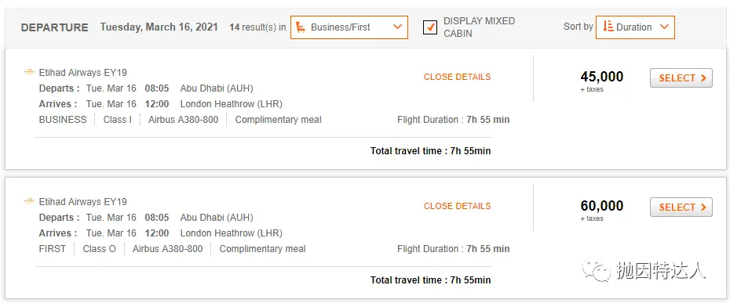Click Etihad logo on the 45,000 flight
Image resolution: width=730 pixels, height=303 pixels.
point(29,72)
